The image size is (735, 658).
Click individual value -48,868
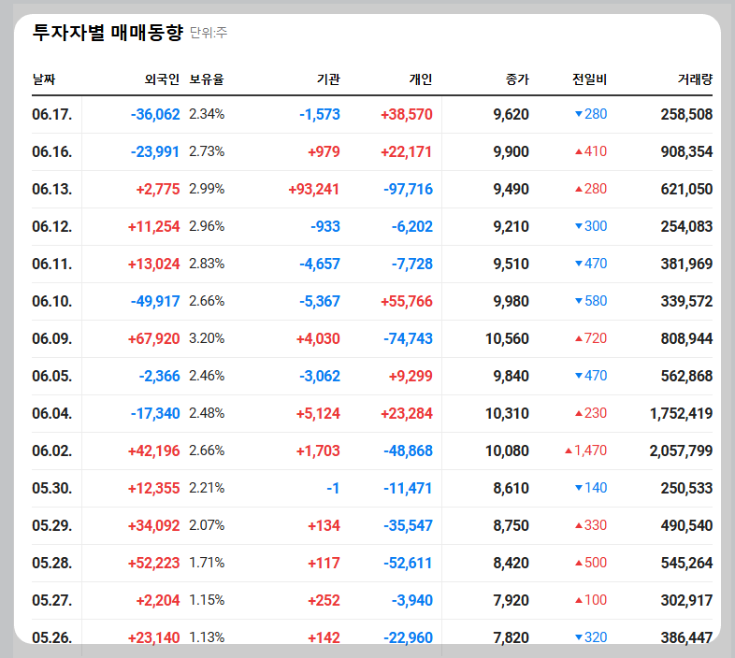pyautogui.click(x=408, y=451)
